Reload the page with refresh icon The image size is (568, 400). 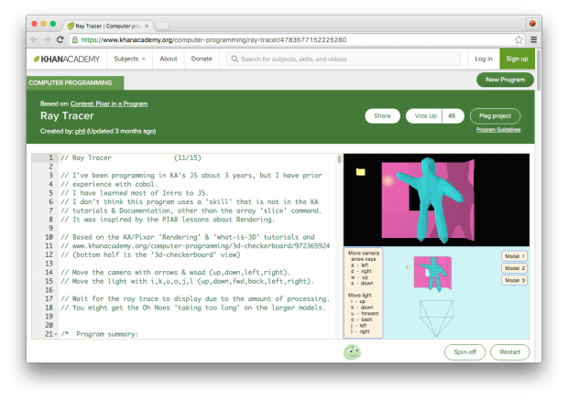[60, 40]
